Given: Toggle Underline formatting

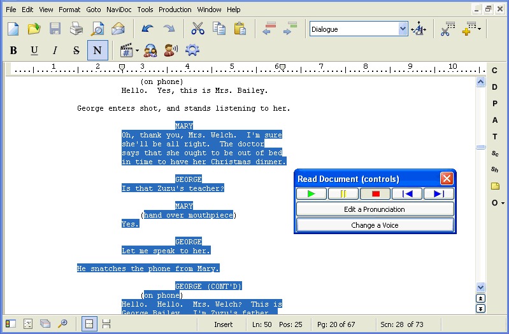Looking at the screenshot, I should (x=34, y=51).
